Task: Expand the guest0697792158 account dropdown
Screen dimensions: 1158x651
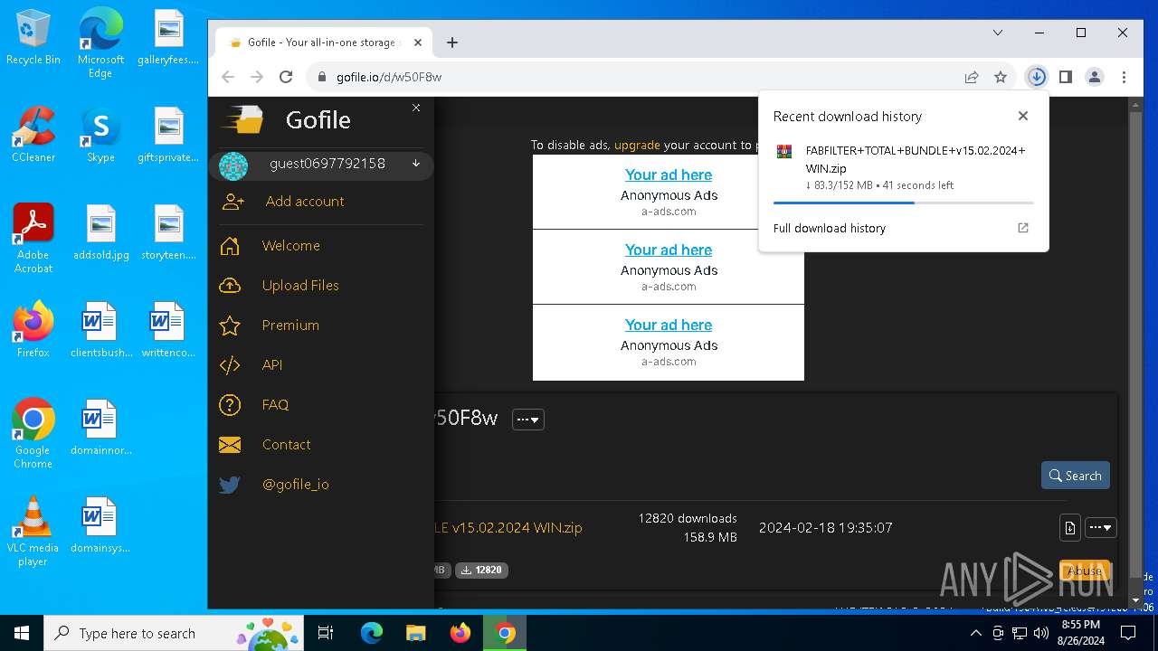Action: click(416, 164)
